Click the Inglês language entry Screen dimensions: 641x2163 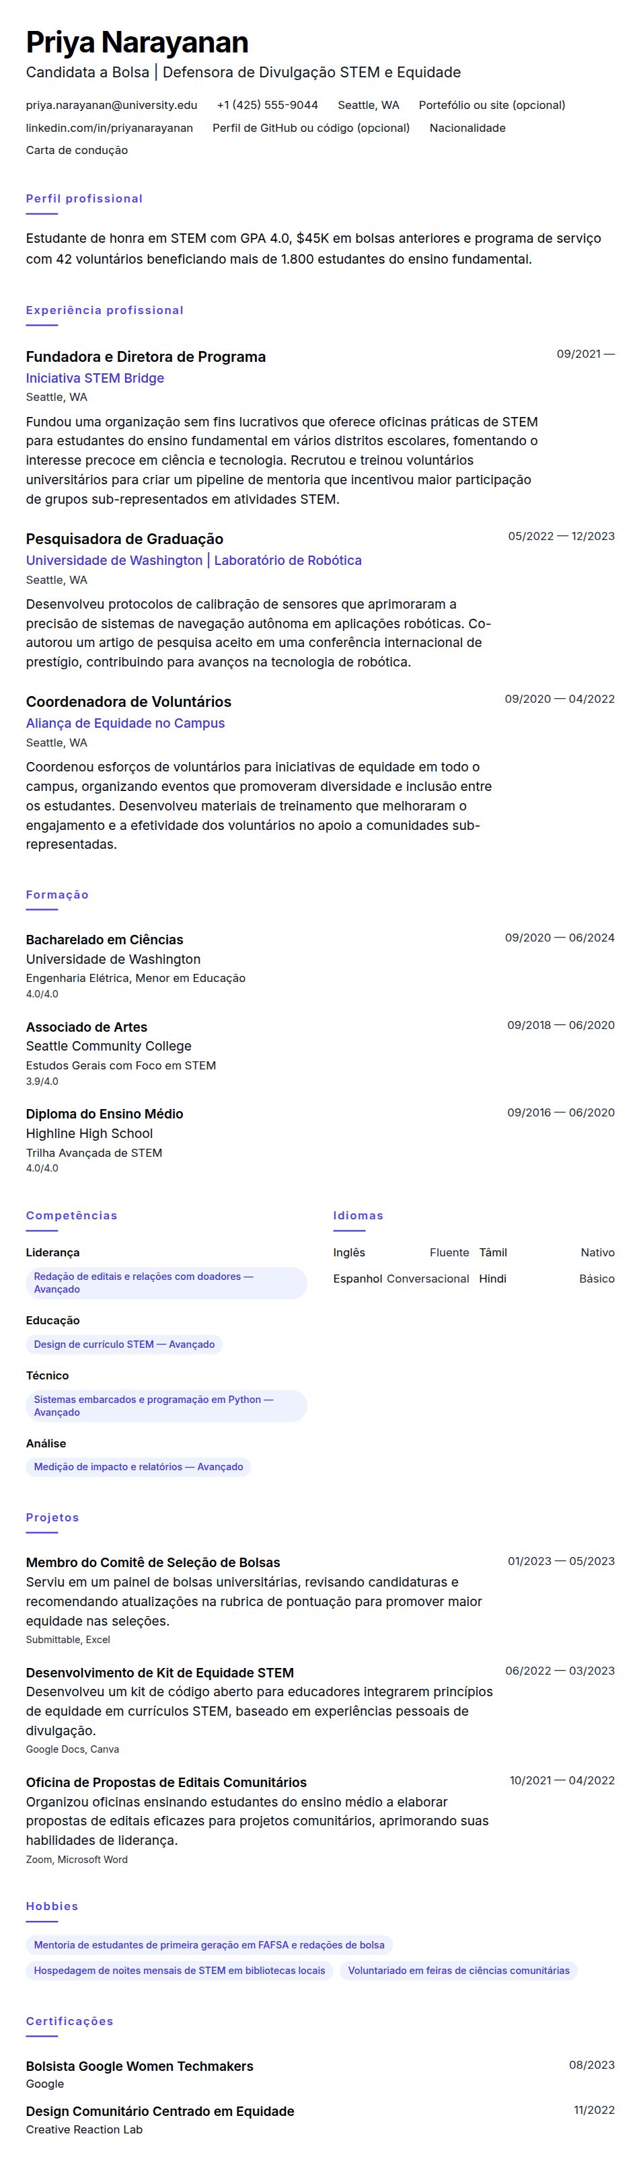click(401, 1252)
